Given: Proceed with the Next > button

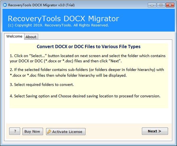Looking at the screenshot, I should [155, 131].
